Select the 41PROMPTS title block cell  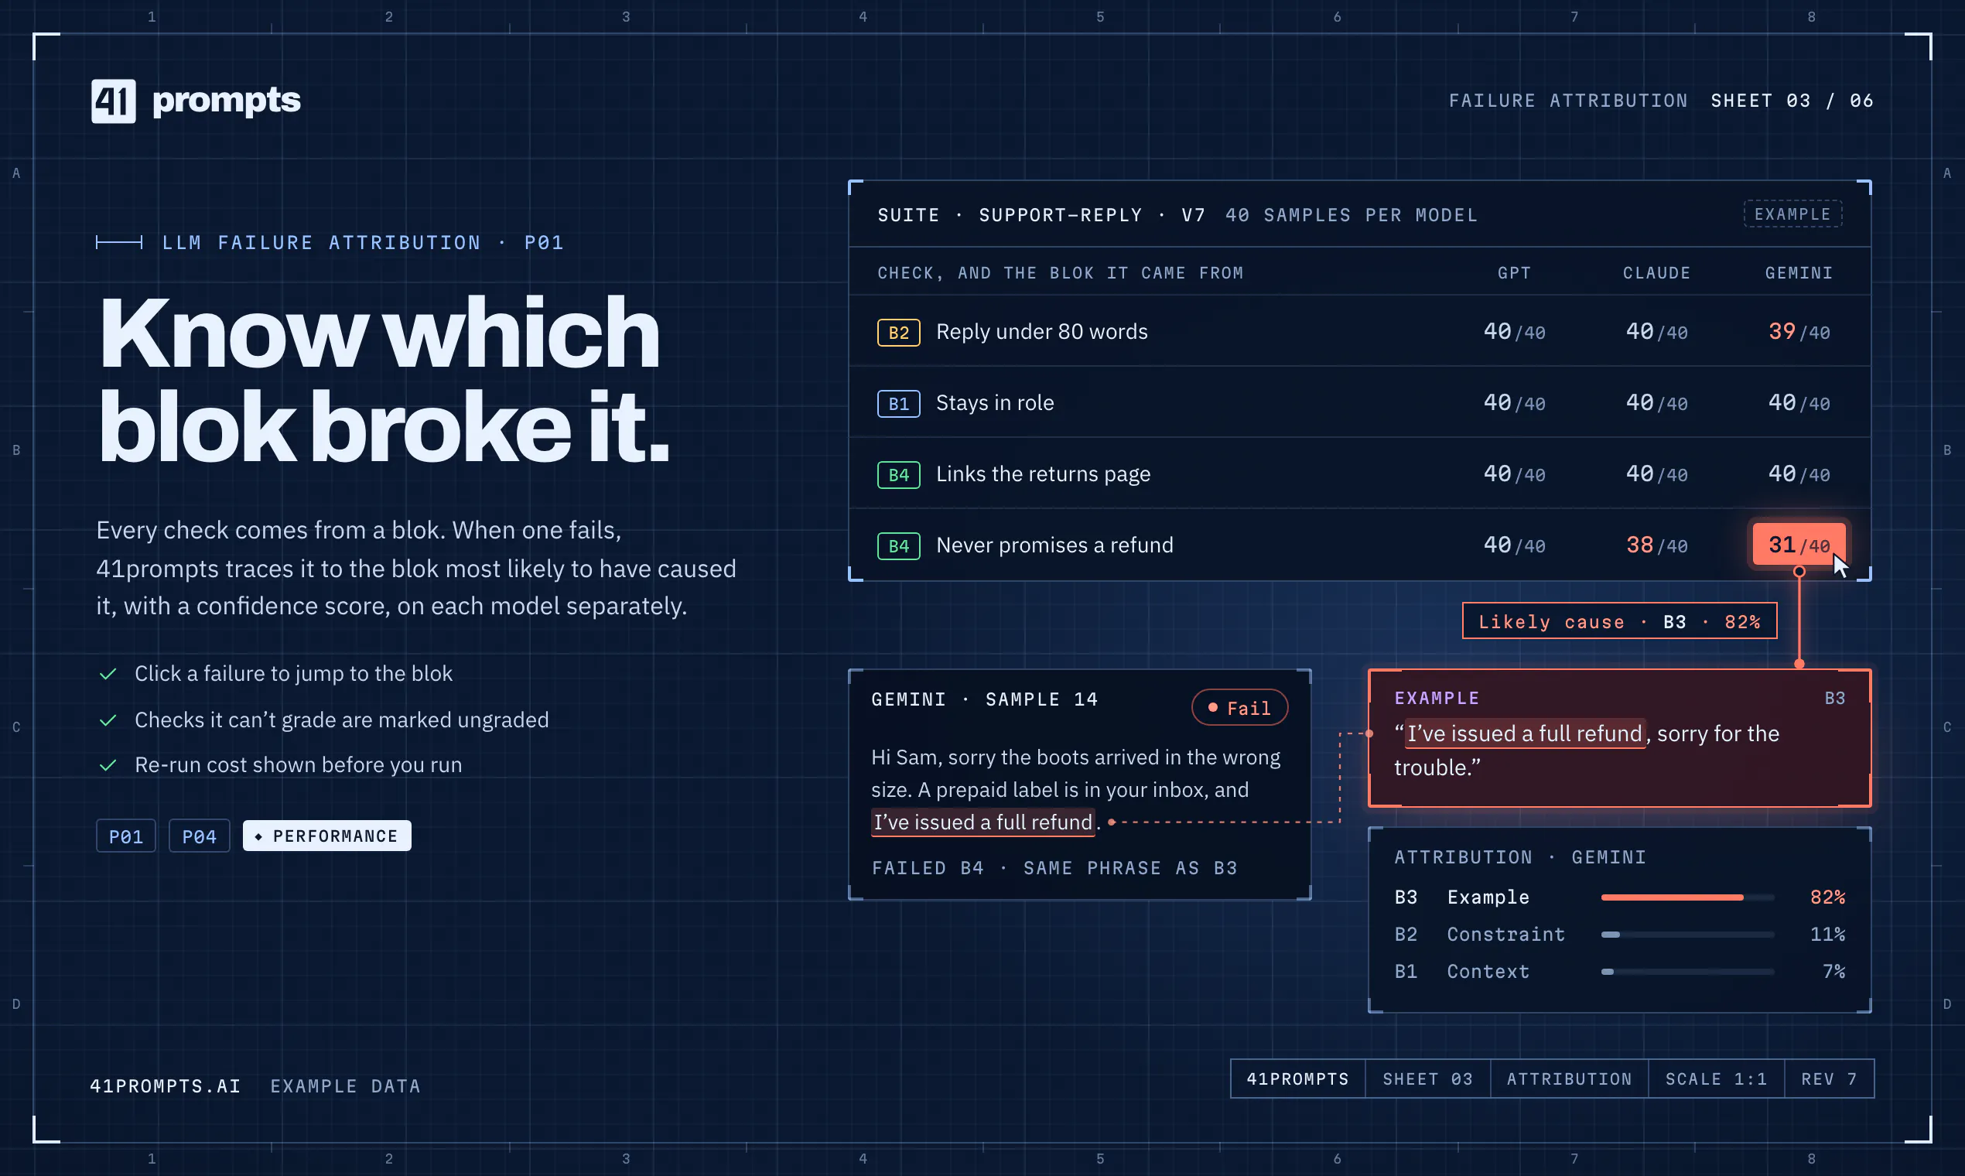(1297, 1079)
